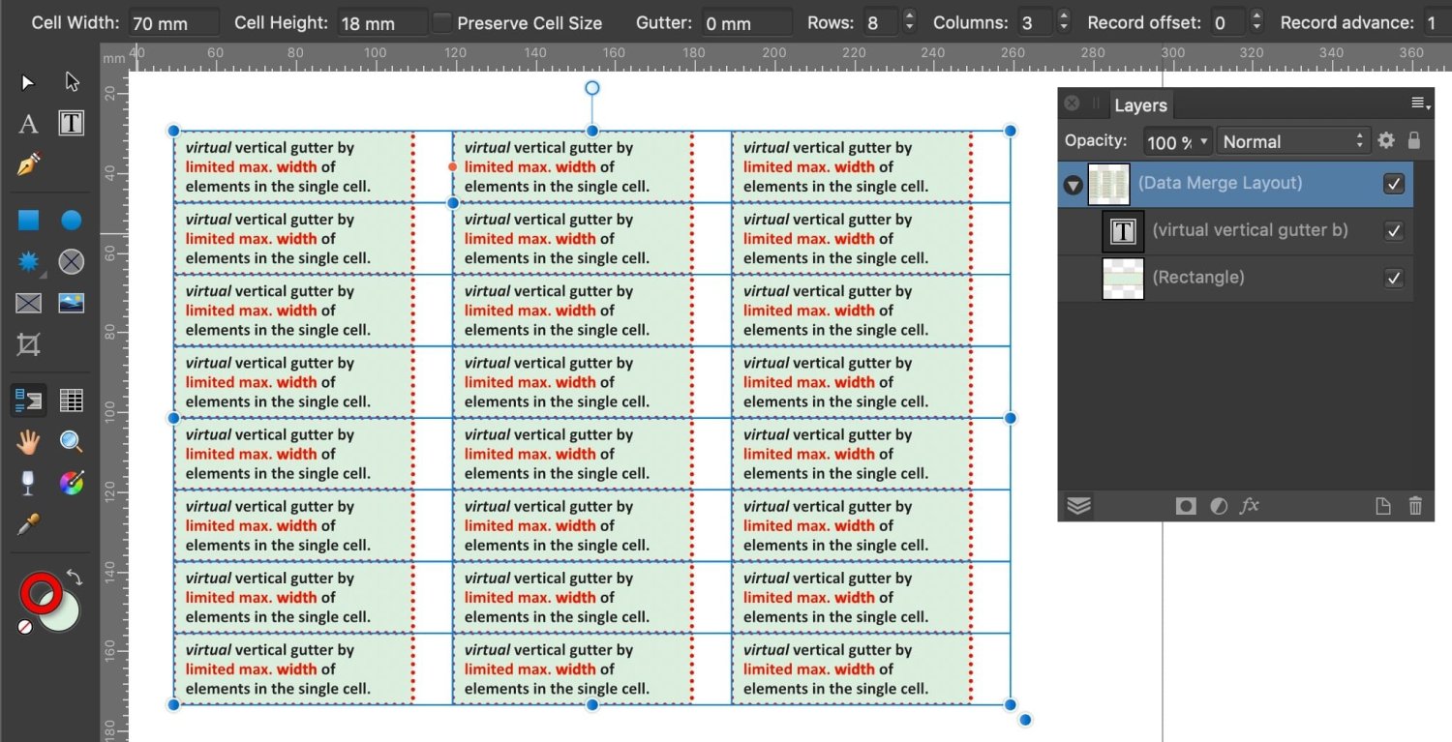Image resolution: width=1452 pixels, height=742 pixels.
Task: Switch to the Layers tab
Action: [1140, 105]
